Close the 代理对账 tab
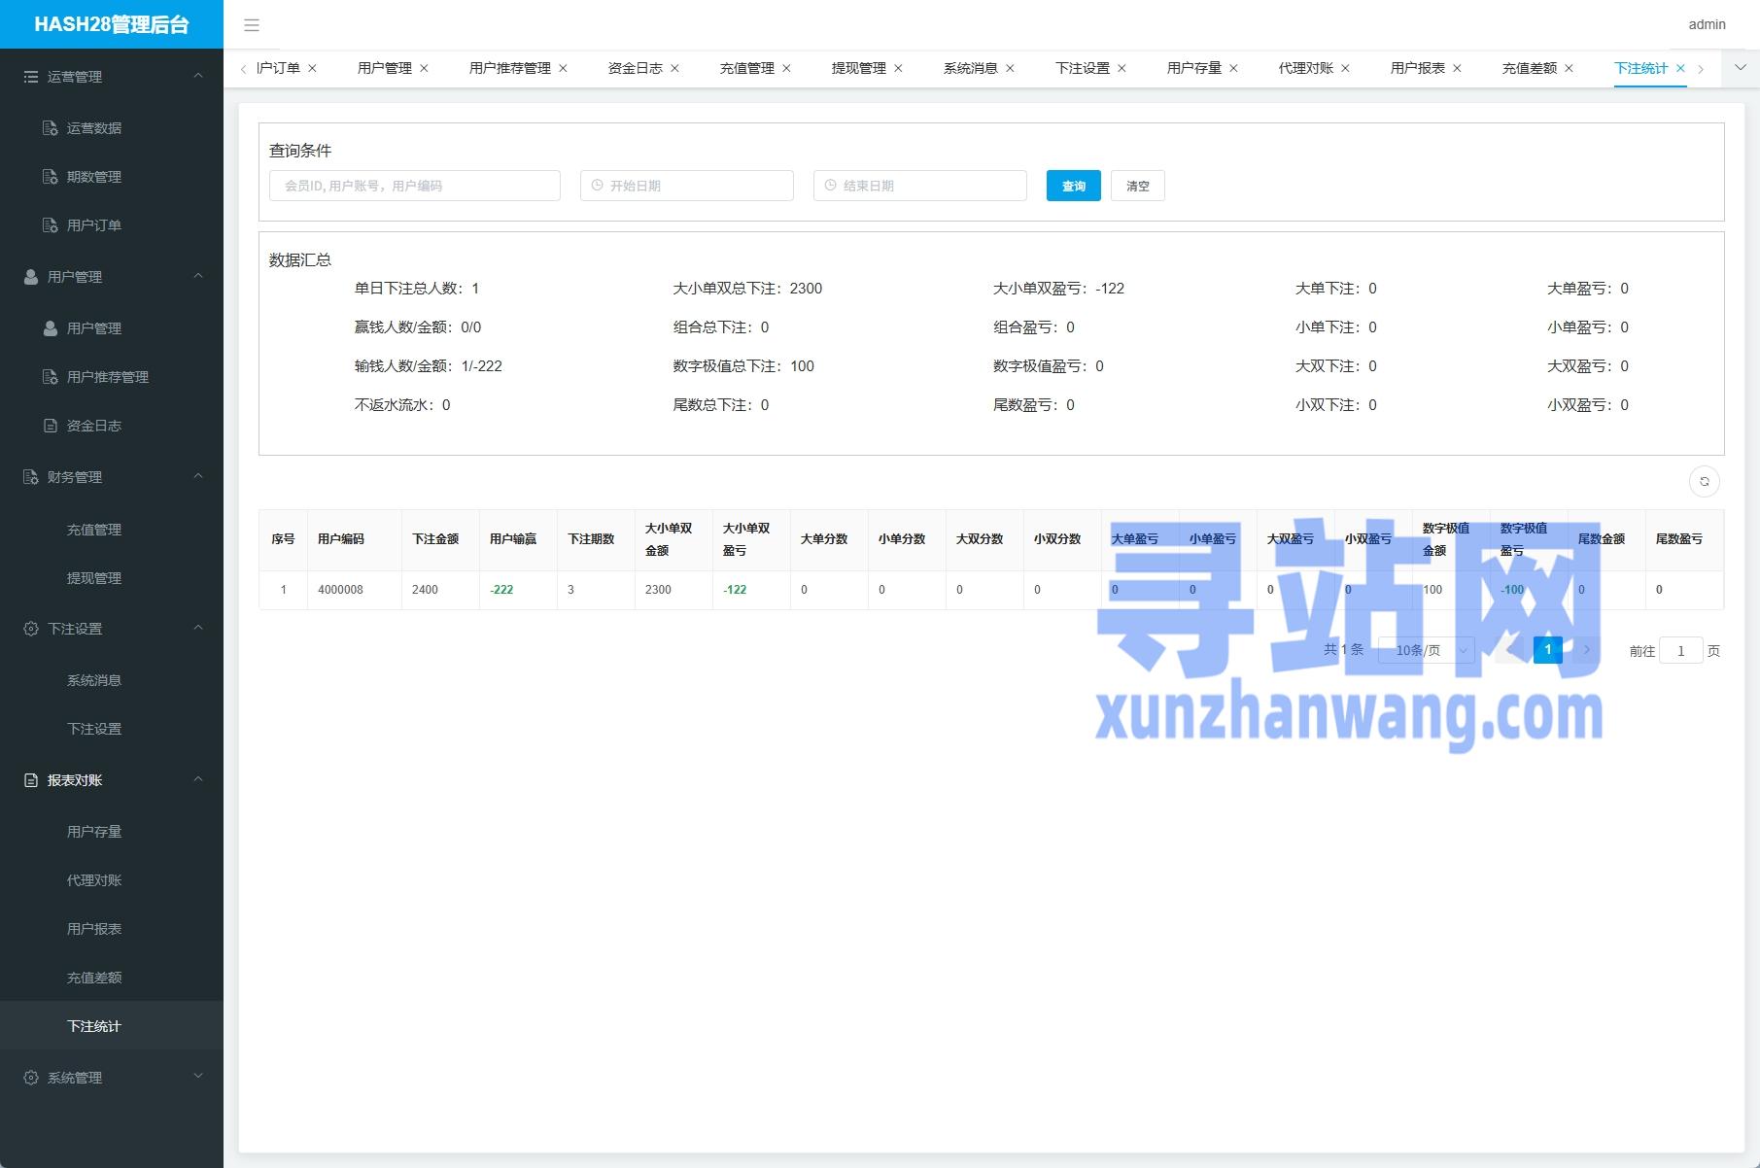1760x1168 pixels. (1345, 68)
